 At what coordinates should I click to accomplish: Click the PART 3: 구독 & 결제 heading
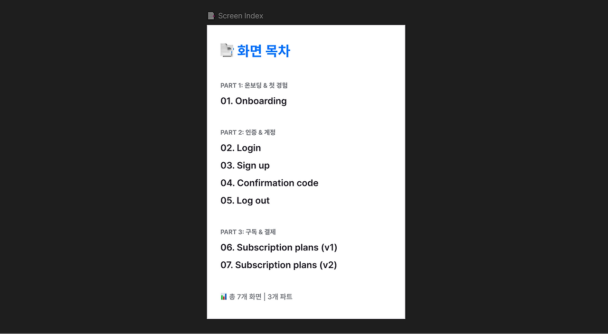point(248,232)
